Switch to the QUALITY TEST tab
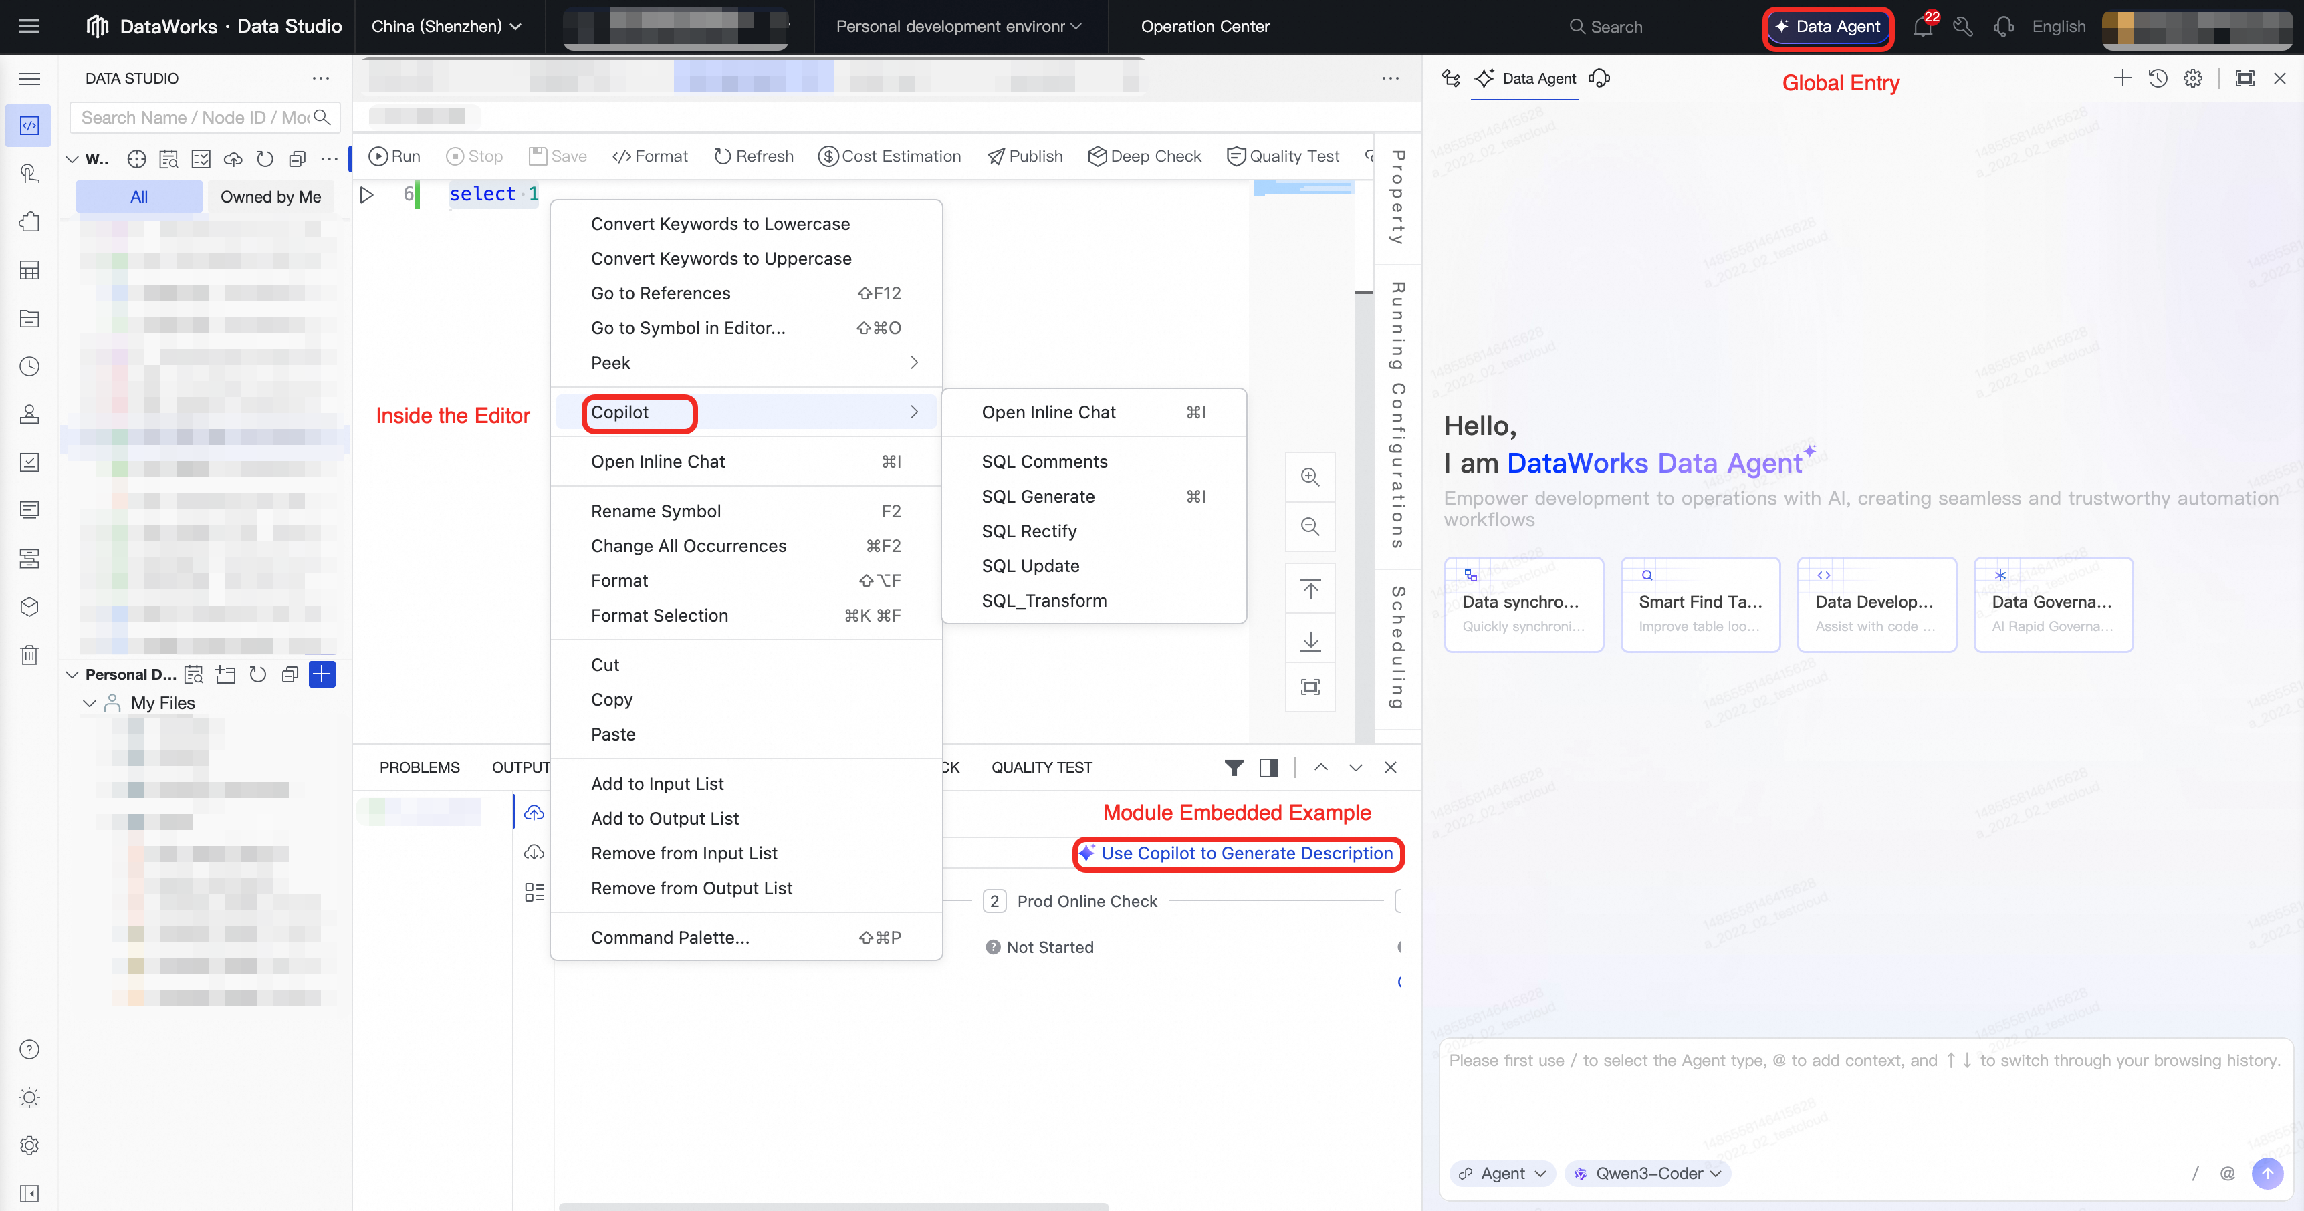Image resolution: width=2304 pixels, height=1211 pixels. click(x=1041, y=767)
